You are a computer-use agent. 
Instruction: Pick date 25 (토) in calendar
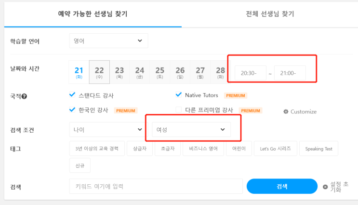tap(160, 72)
